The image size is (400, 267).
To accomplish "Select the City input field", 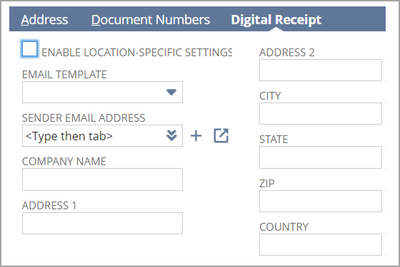I will point(321,114).
